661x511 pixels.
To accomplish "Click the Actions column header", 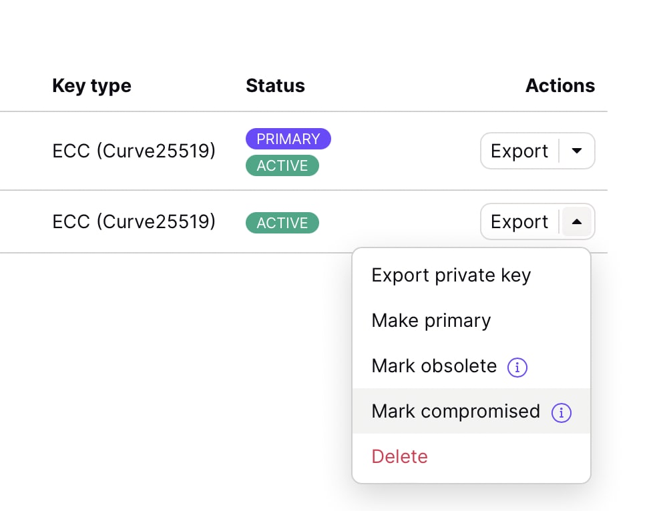I will [x=560, y=86].
